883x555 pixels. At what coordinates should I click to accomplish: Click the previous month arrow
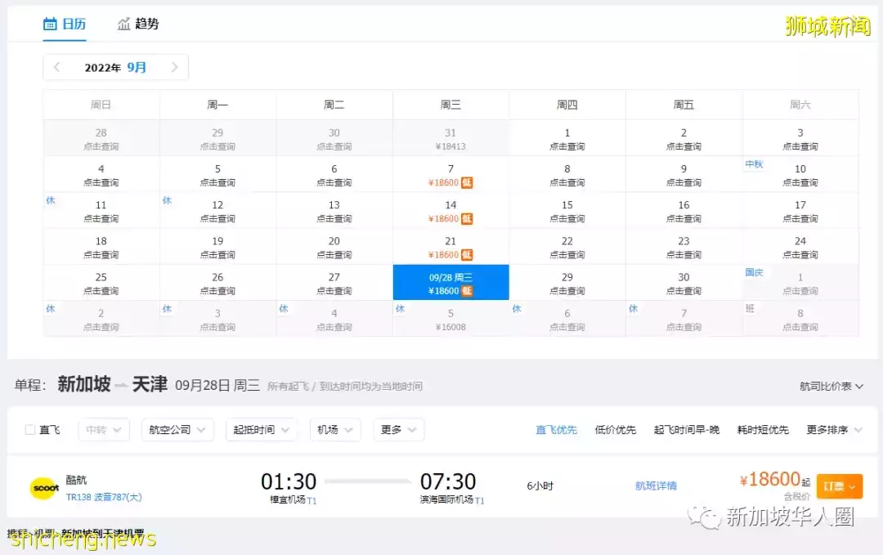pyautogui.click(x=56, y=67)
